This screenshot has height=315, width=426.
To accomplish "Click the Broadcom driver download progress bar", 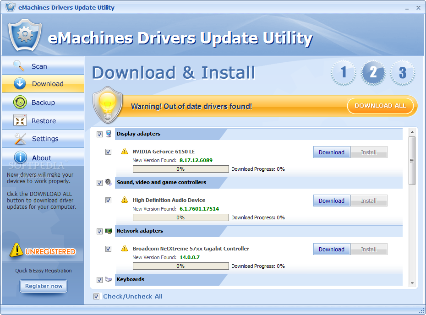I will [180, 266].
